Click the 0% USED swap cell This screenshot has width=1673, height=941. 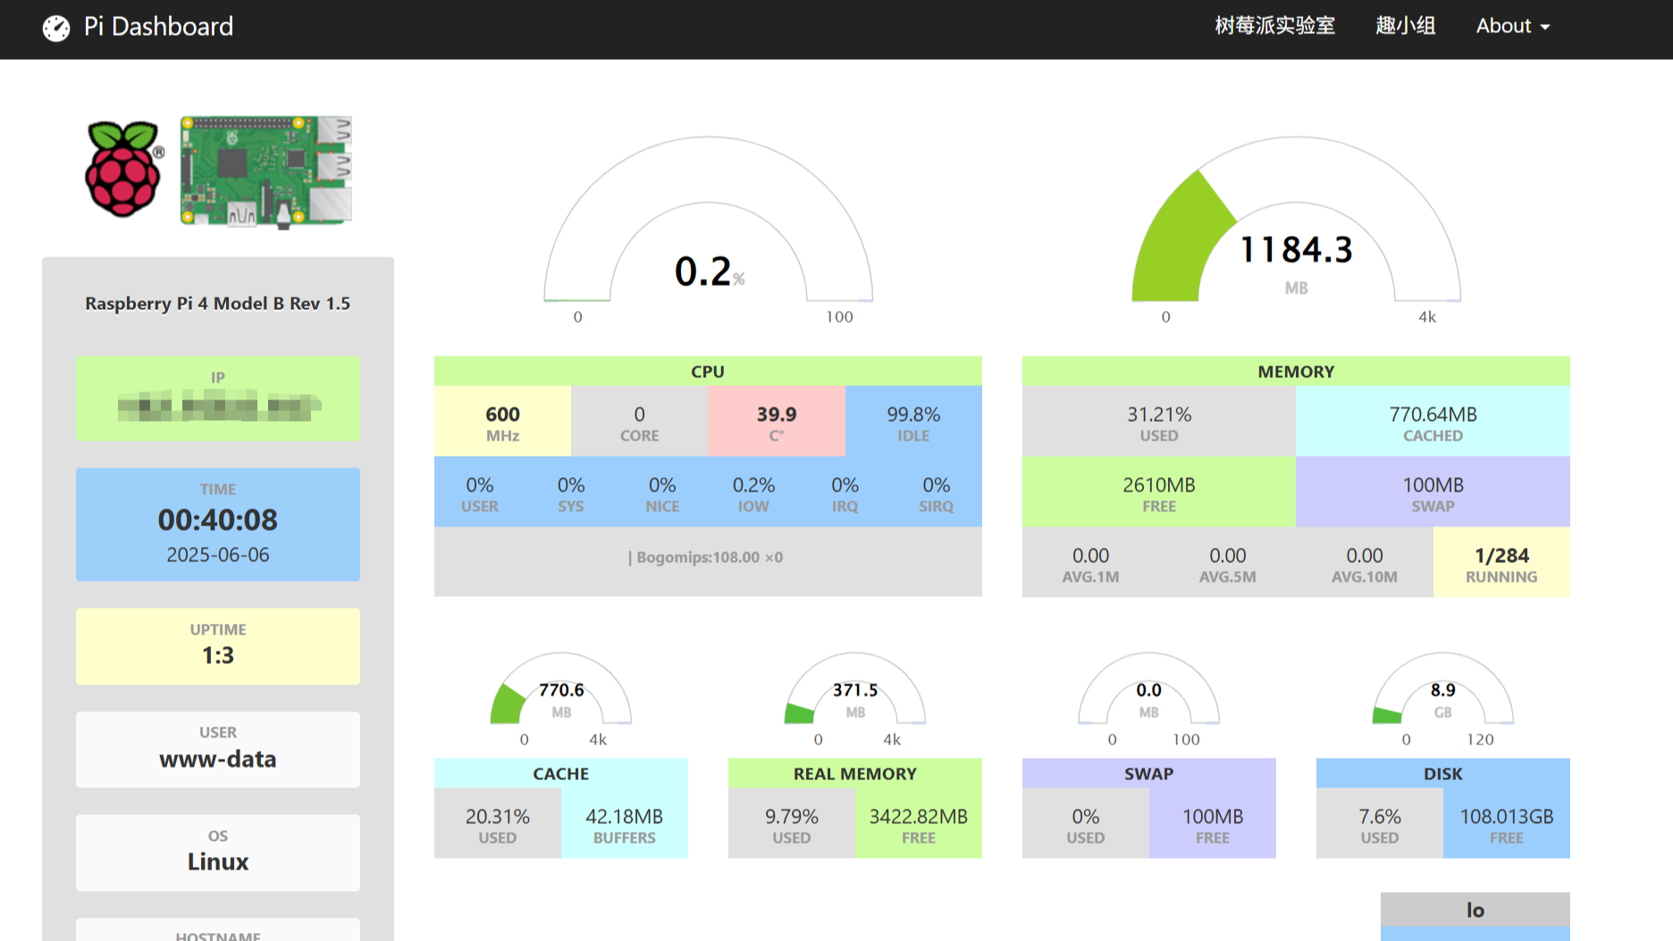(x=1086, y=824)
